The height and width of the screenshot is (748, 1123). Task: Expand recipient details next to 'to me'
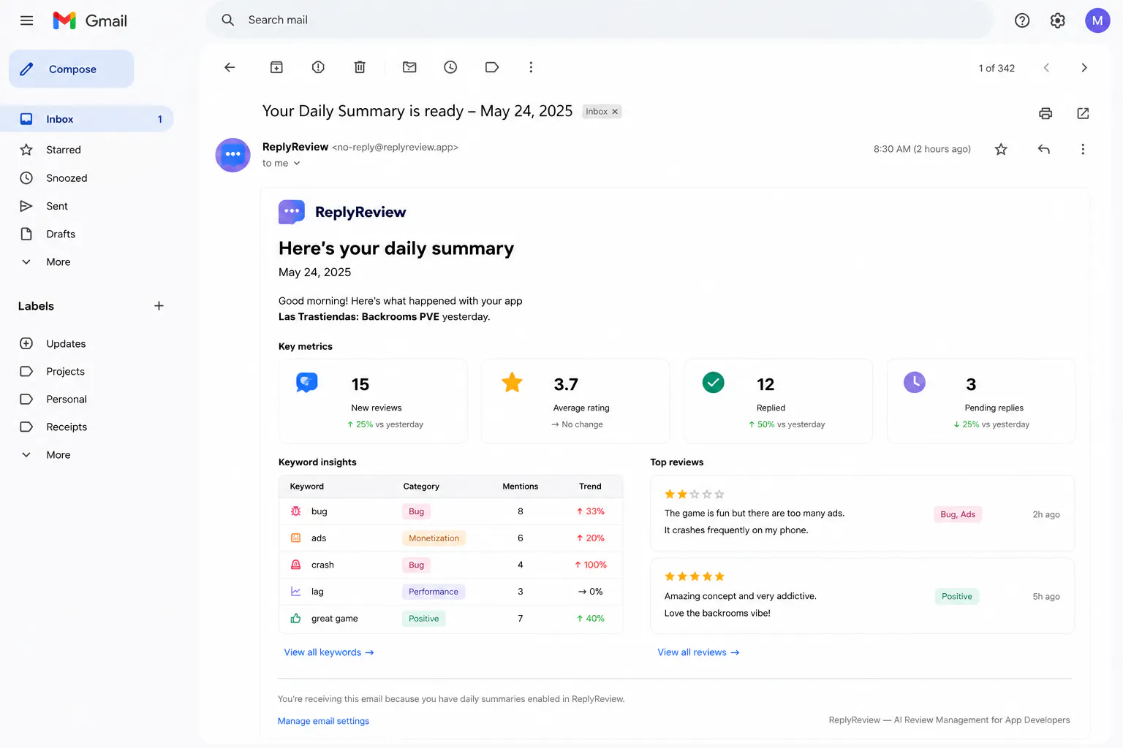297,164
